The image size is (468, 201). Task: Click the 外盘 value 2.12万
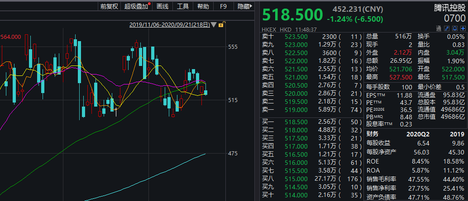click(403, 53)
